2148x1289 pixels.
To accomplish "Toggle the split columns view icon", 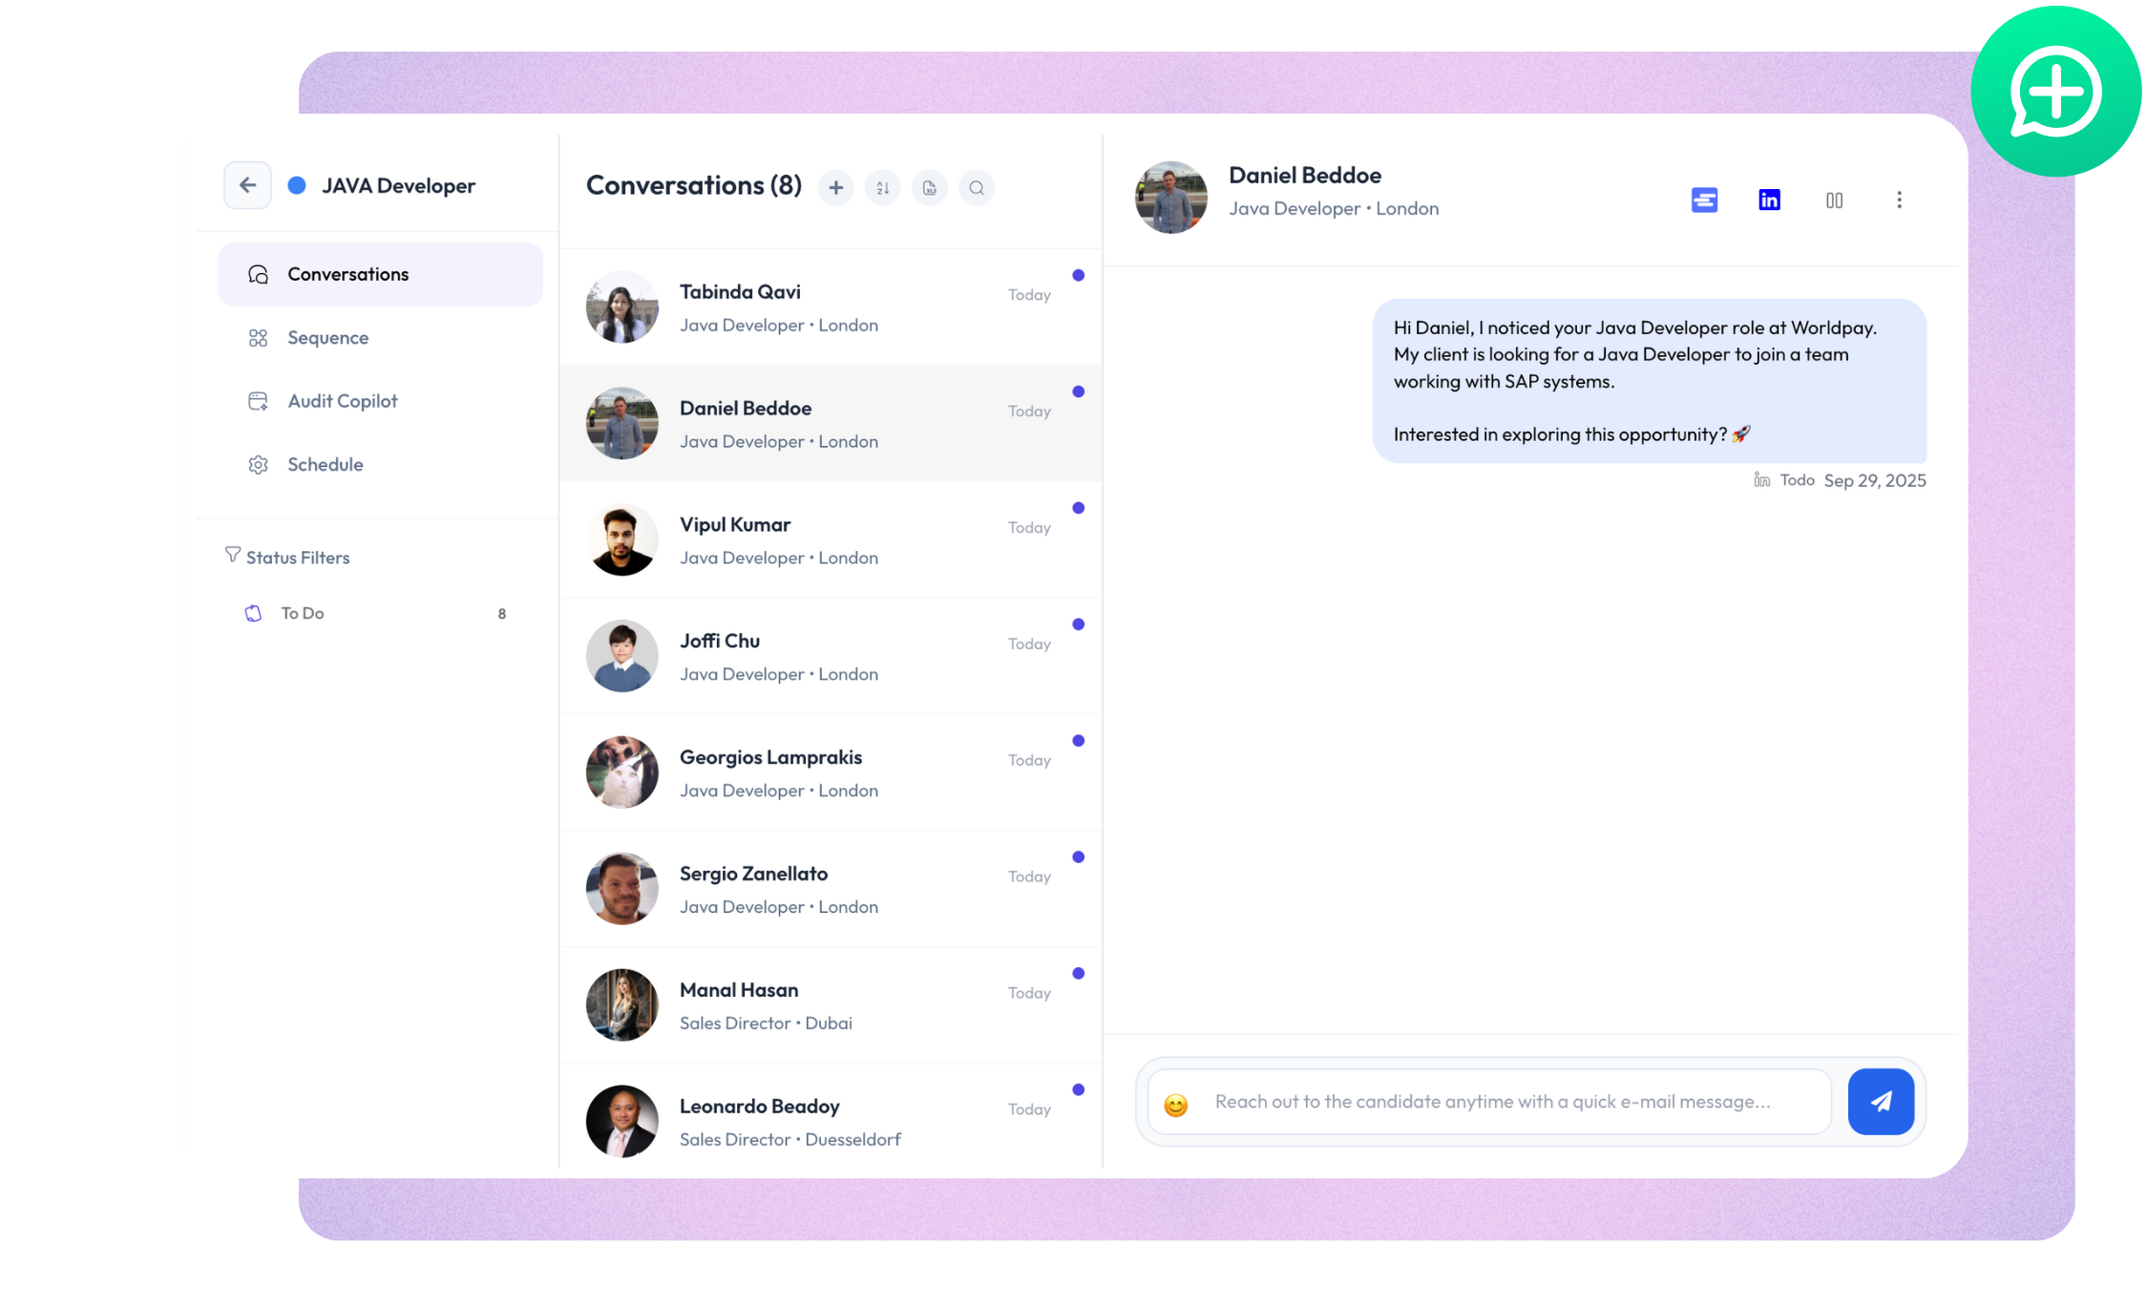I will (x=1834, y=200).
